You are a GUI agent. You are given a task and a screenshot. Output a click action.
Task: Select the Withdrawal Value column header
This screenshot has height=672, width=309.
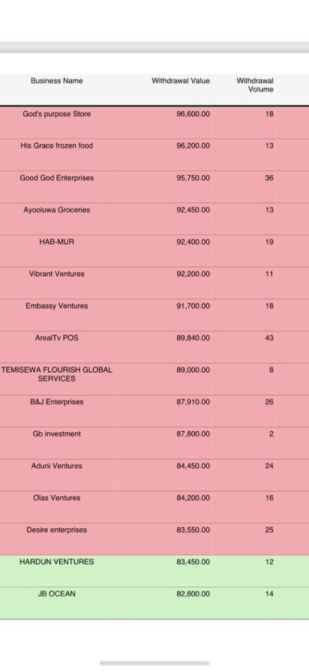coord(180,81)
